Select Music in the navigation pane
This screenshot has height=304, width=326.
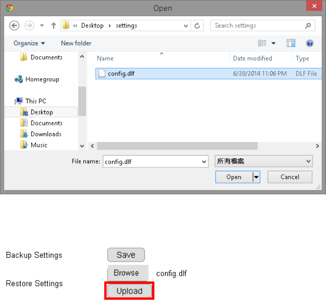(x=39, y=145)
